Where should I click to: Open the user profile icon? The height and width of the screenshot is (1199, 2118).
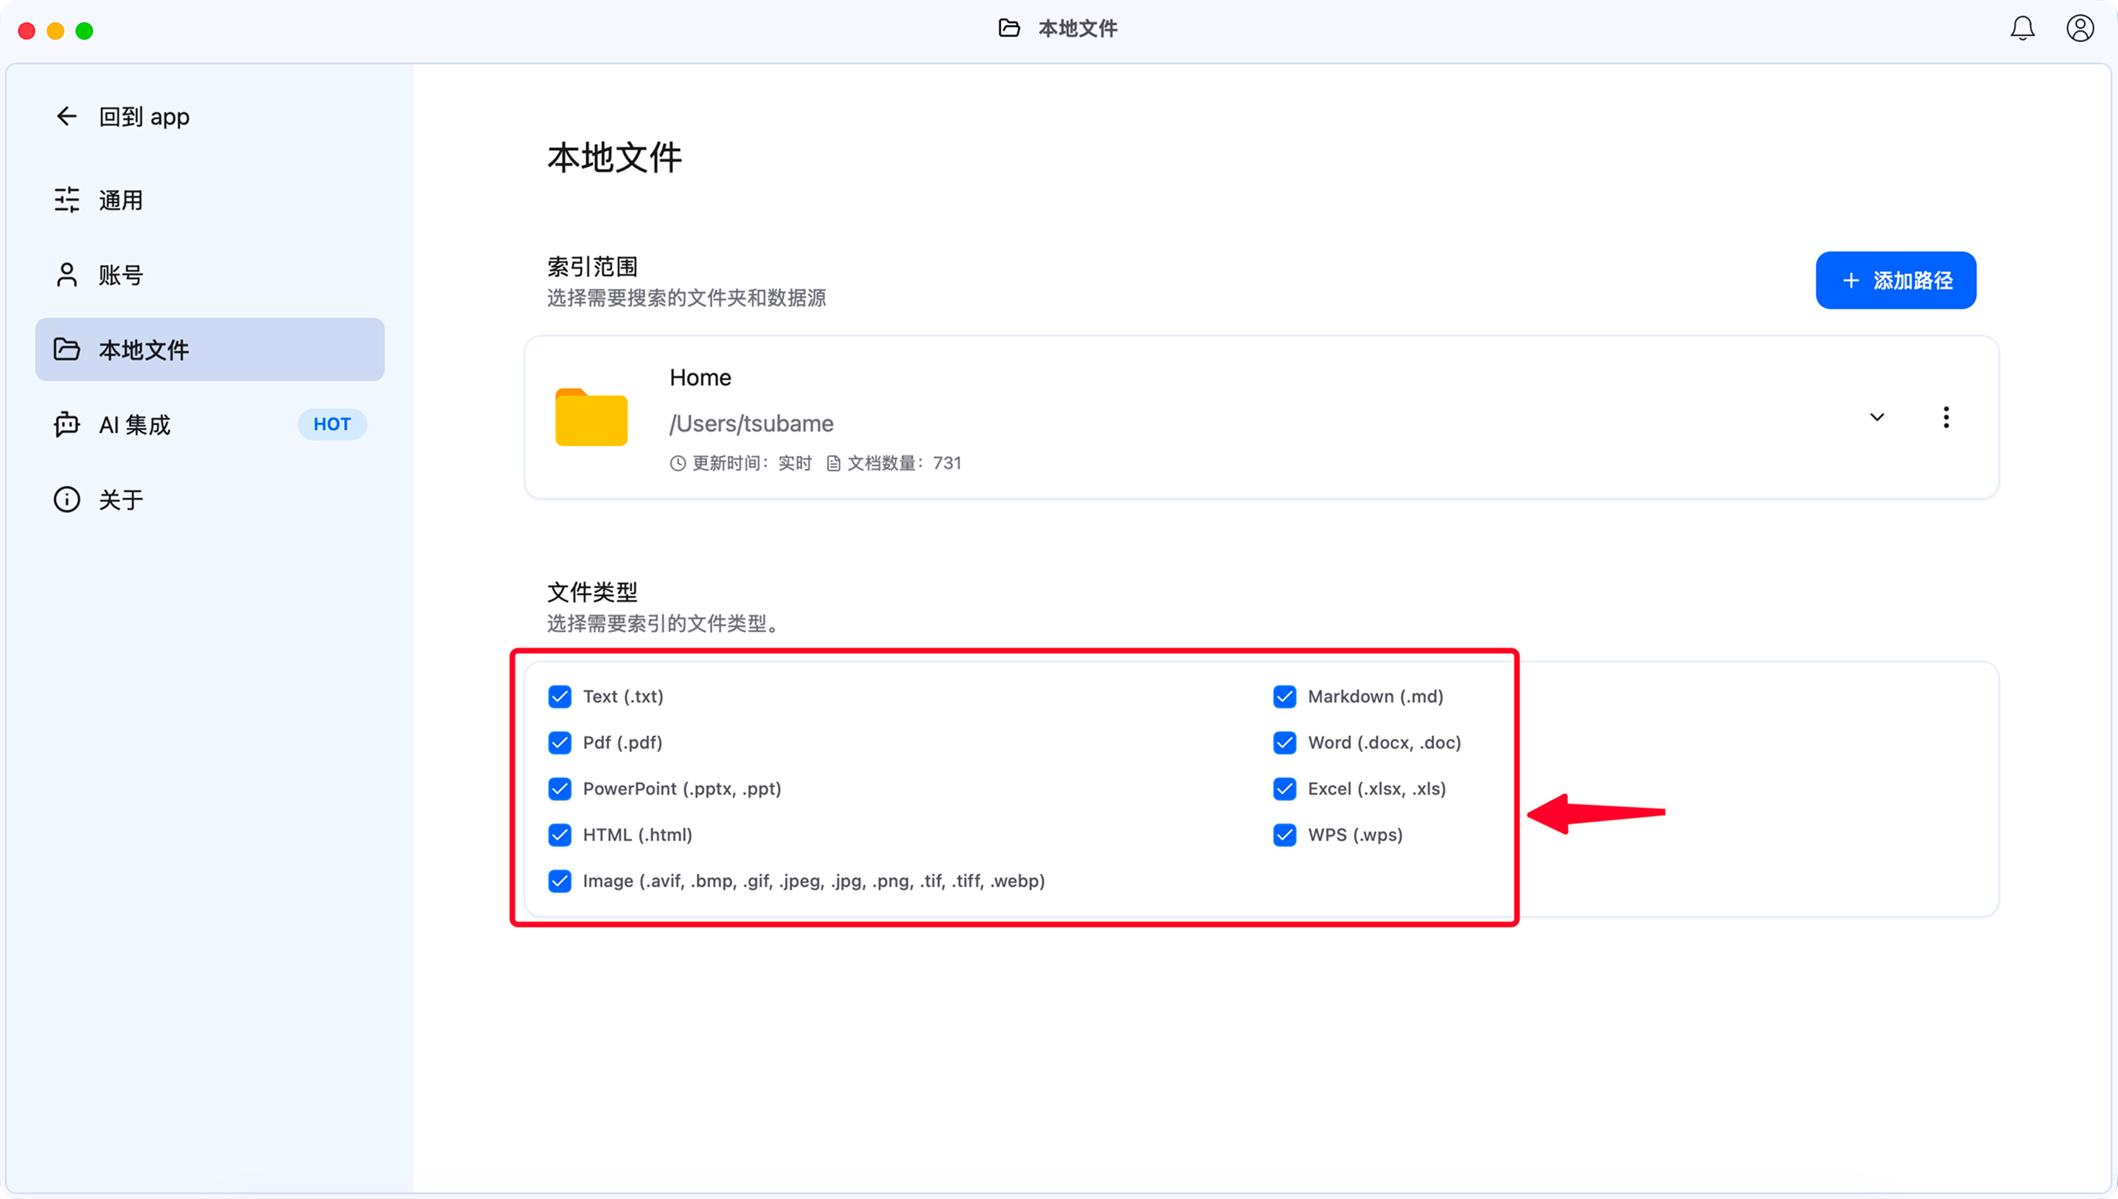pyautogui.click(x=2079, y=29)
